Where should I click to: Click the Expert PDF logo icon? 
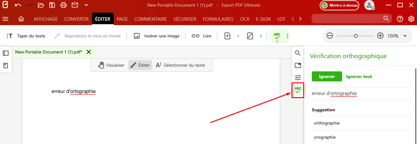(5, 5)
